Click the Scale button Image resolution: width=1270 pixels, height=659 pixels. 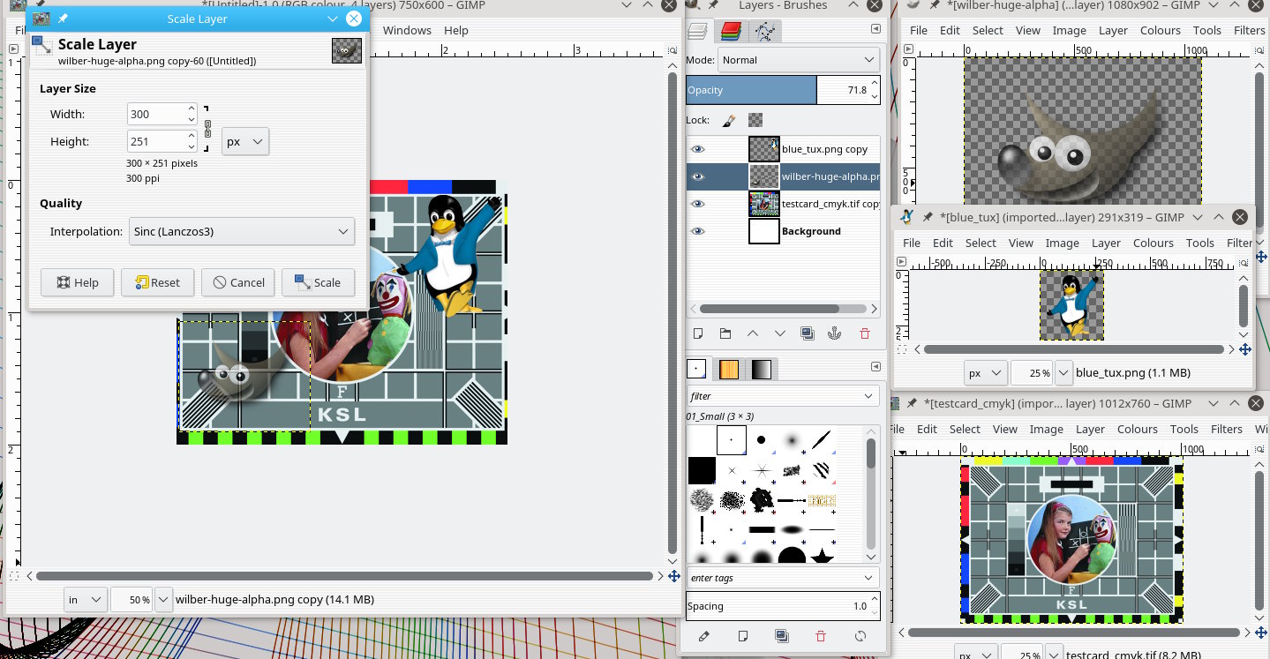tap(318, 282)
